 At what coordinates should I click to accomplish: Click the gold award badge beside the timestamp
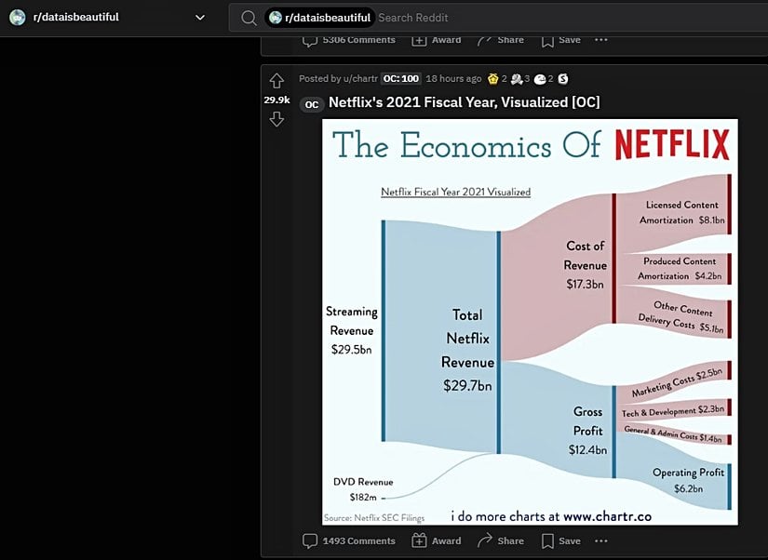point(494,79)
